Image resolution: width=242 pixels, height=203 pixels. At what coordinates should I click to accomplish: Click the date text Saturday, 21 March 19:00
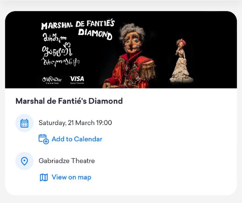pyautogui.click(x=75, y=123)
